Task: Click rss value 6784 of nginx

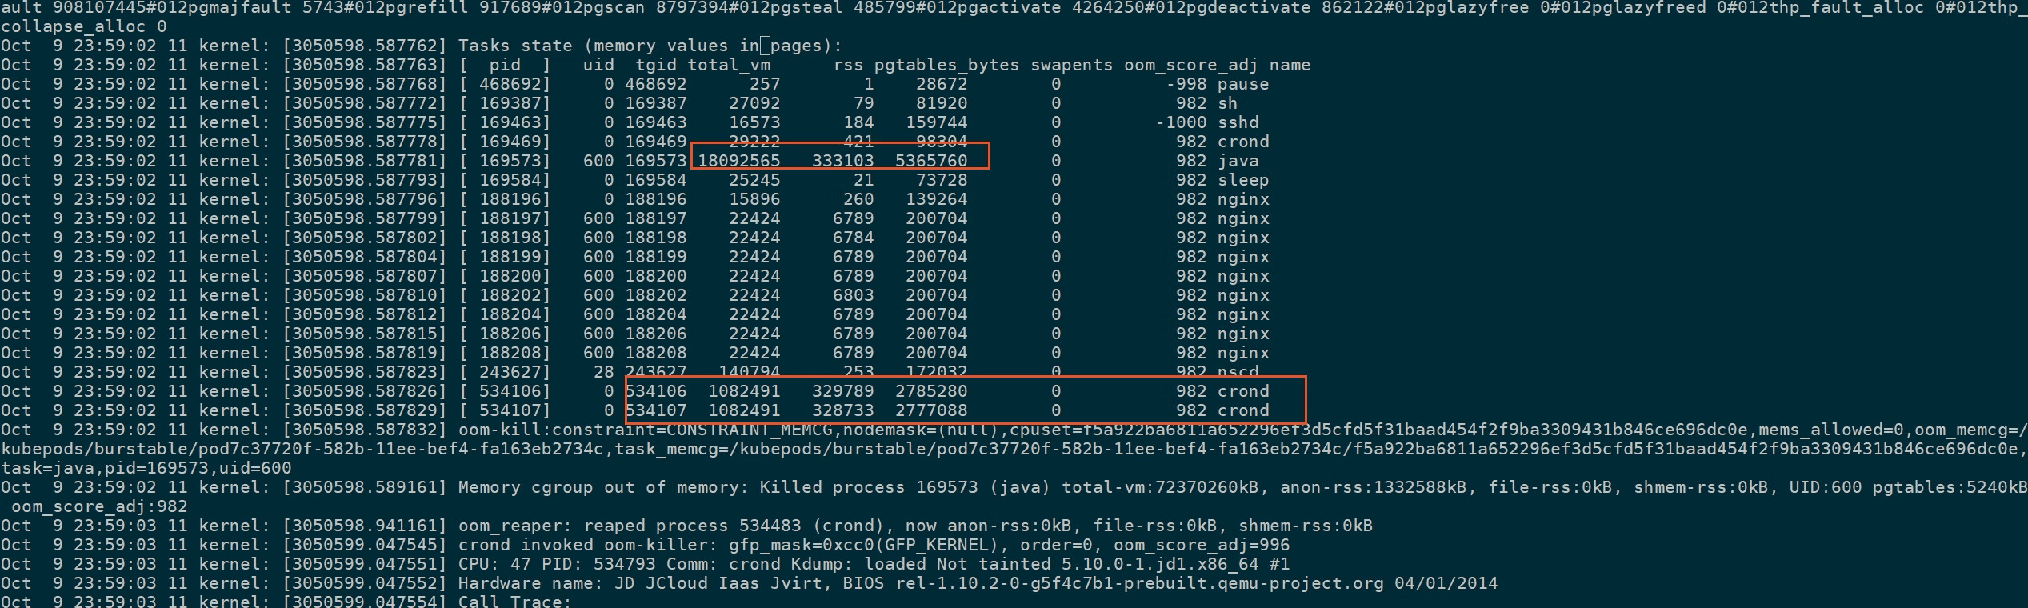Action: [x=854, y=238]
